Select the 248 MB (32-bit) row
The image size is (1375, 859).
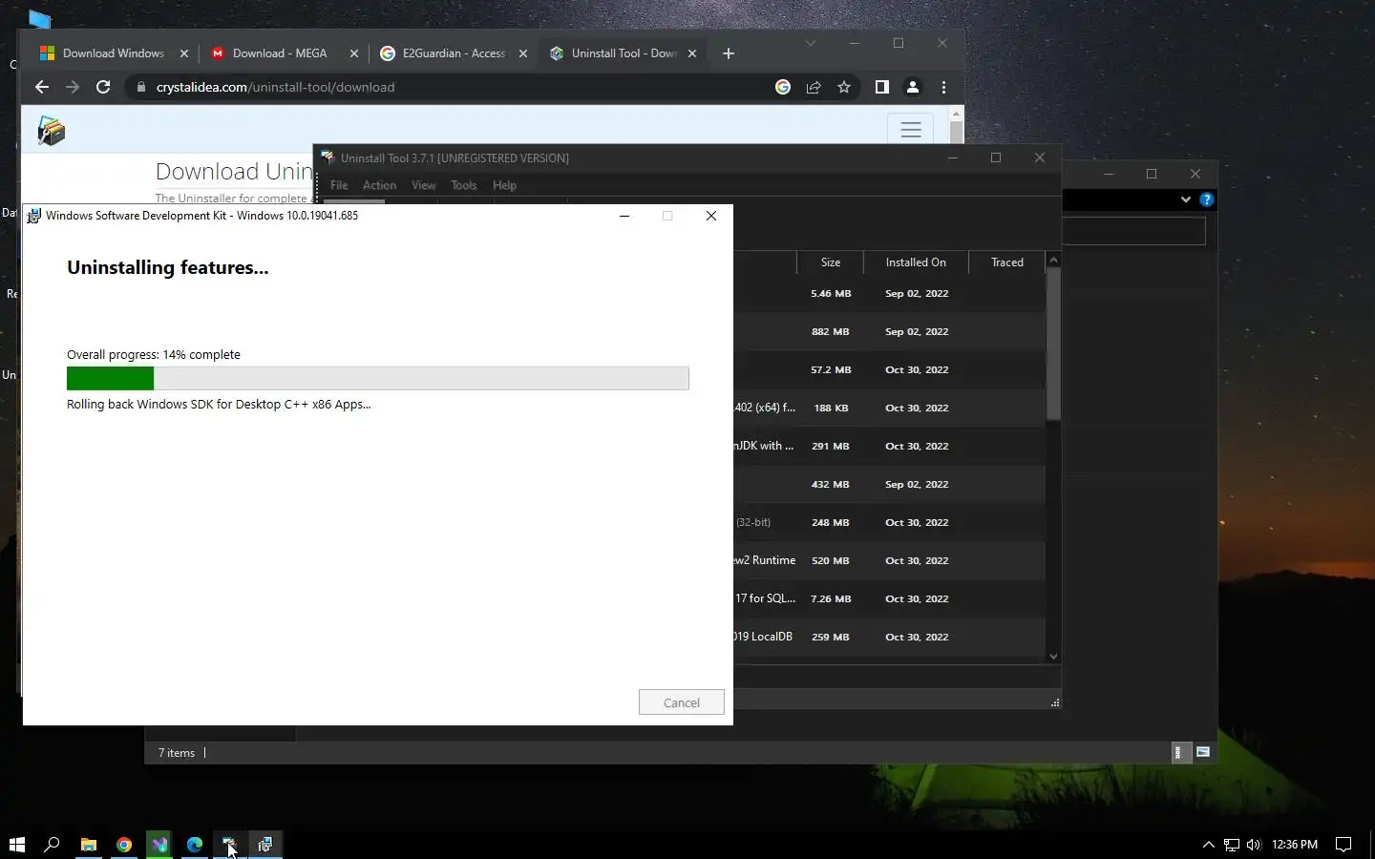pyautogui.click(x=889, y=522)
